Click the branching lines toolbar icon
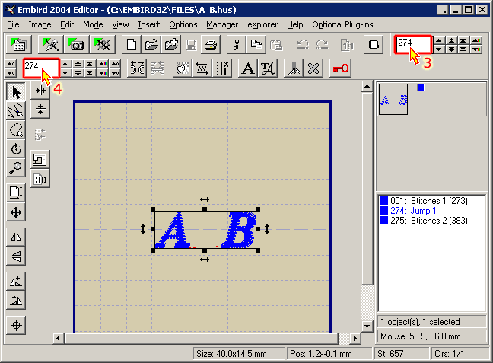493x363 pixels. point(294,68)
